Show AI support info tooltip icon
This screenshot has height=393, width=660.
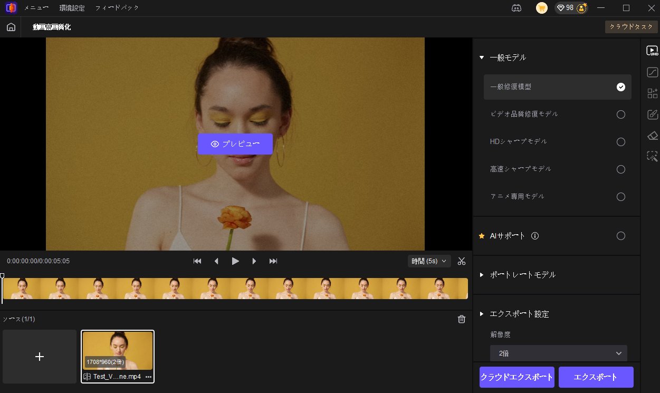(x=535, y=236)
